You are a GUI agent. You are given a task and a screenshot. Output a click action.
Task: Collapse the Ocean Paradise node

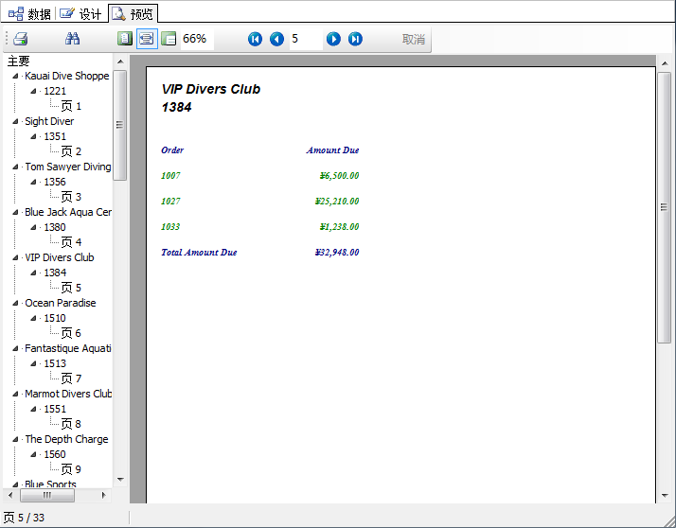pos(16,304)
